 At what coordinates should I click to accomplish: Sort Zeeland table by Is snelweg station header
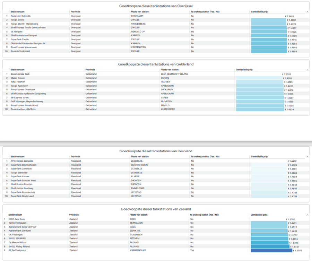pyautogui.click(x=204, y=215)
